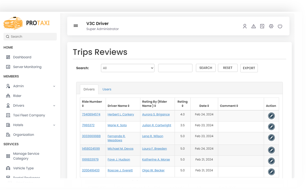This screenshot has width=306, height=190.
Task: Click the alerts warning icon in header
Action: [254, 26]
